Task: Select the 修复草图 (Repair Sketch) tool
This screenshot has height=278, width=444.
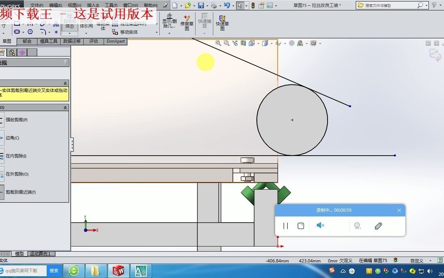Action: click(x=187, y=23)
